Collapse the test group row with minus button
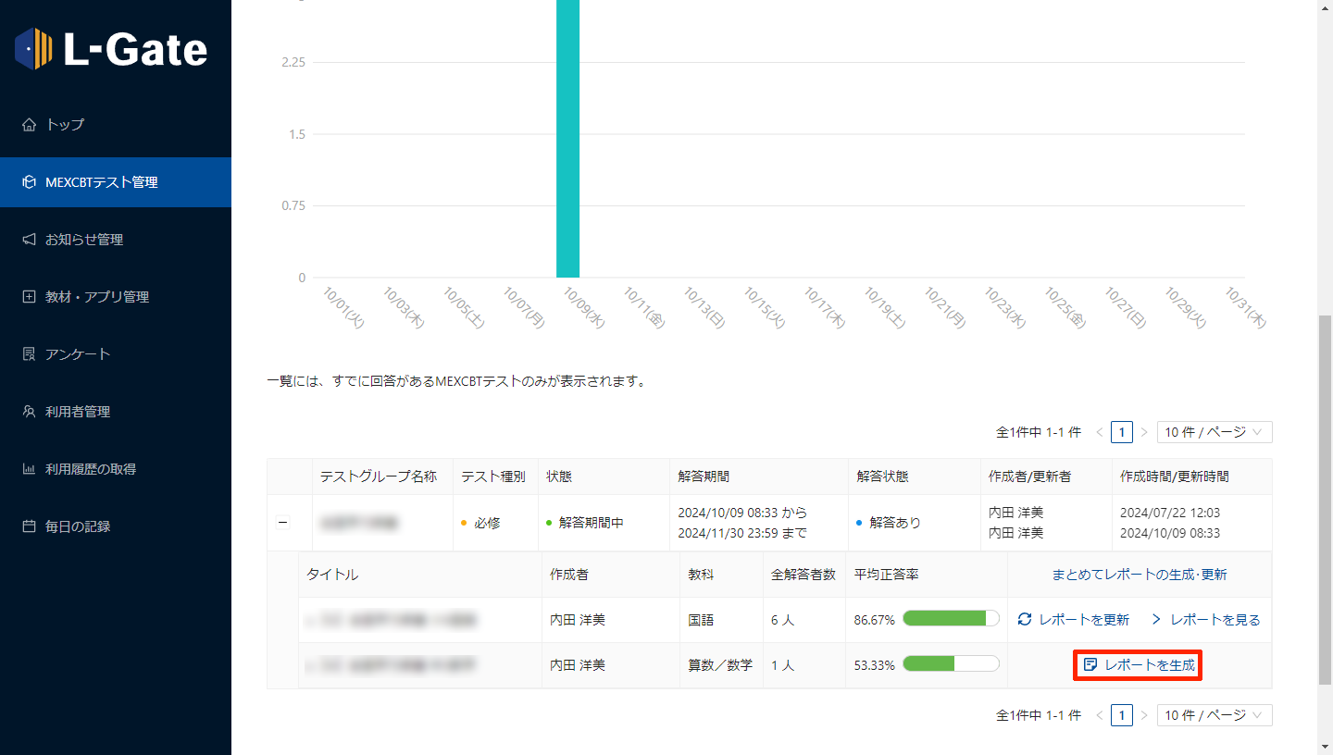 click(283, 523)
